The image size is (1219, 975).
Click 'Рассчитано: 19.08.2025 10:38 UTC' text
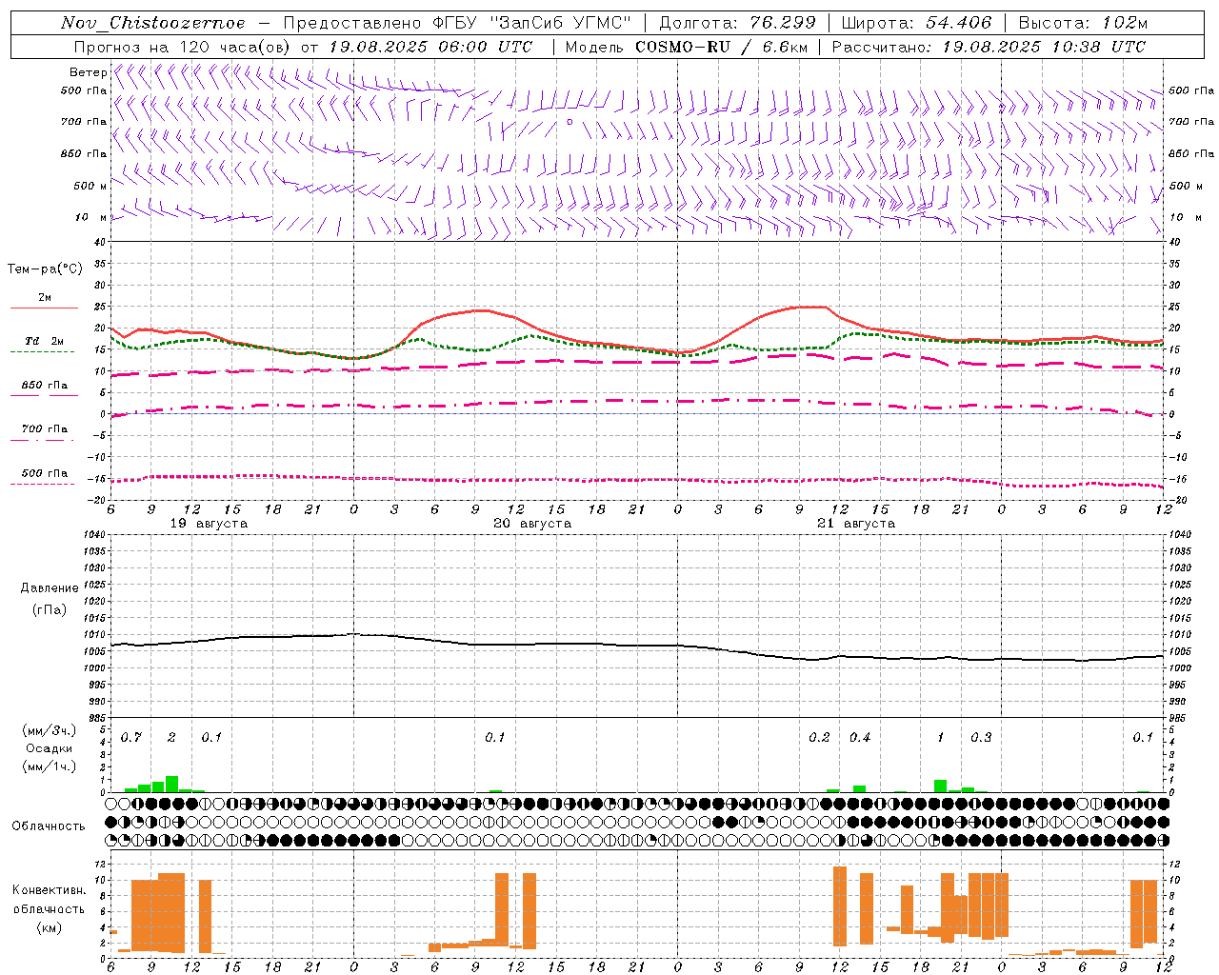coord(989,47)
